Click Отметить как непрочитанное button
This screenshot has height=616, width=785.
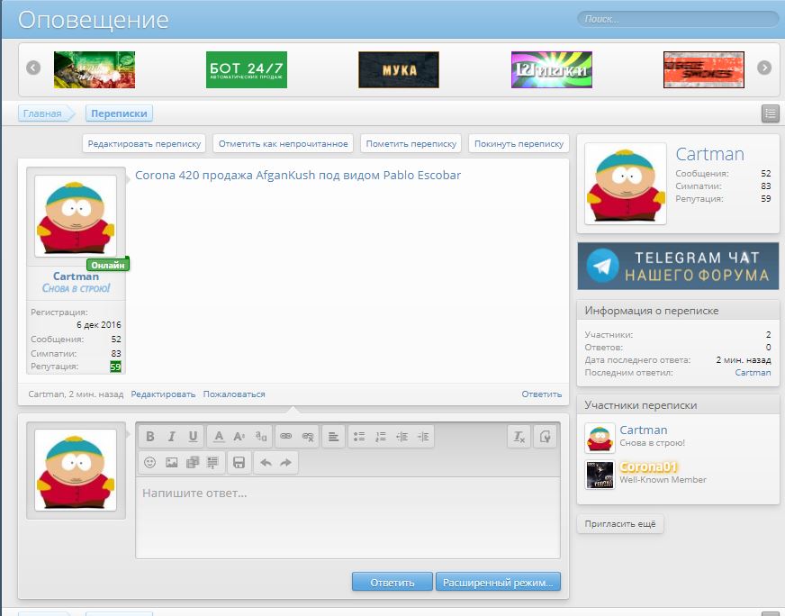pyautogui.click(x=283, y=144)
